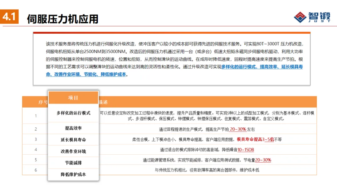The height and width of the screenshot is (188, 337).
Task: Click the 改善作业环境 table cell
Action: click(x=73, y=151)
